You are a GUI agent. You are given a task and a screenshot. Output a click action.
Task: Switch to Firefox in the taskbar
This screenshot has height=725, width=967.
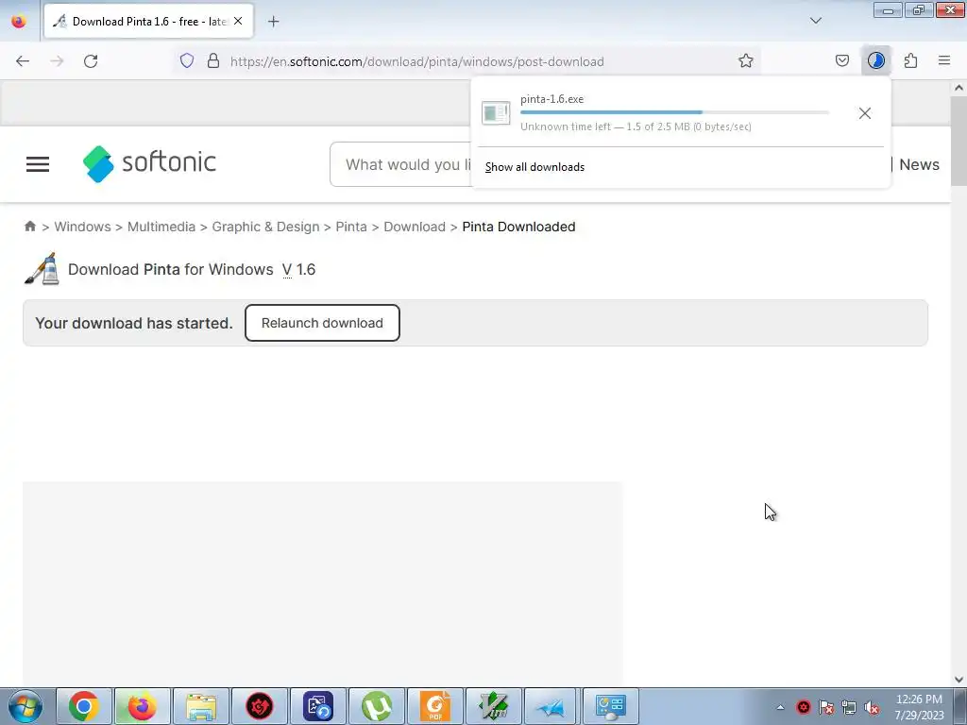[142, 706]
